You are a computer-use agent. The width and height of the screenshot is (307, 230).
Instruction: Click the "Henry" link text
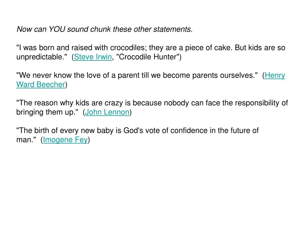click(x=275, y=75)
